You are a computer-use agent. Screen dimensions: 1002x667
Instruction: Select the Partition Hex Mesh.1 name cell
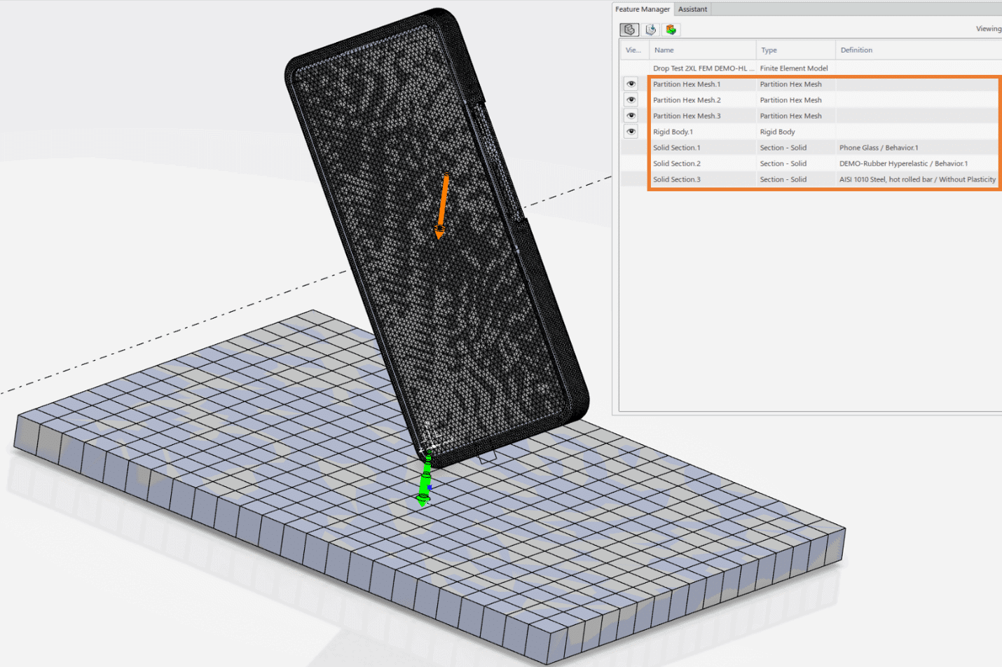pos(703,84)
